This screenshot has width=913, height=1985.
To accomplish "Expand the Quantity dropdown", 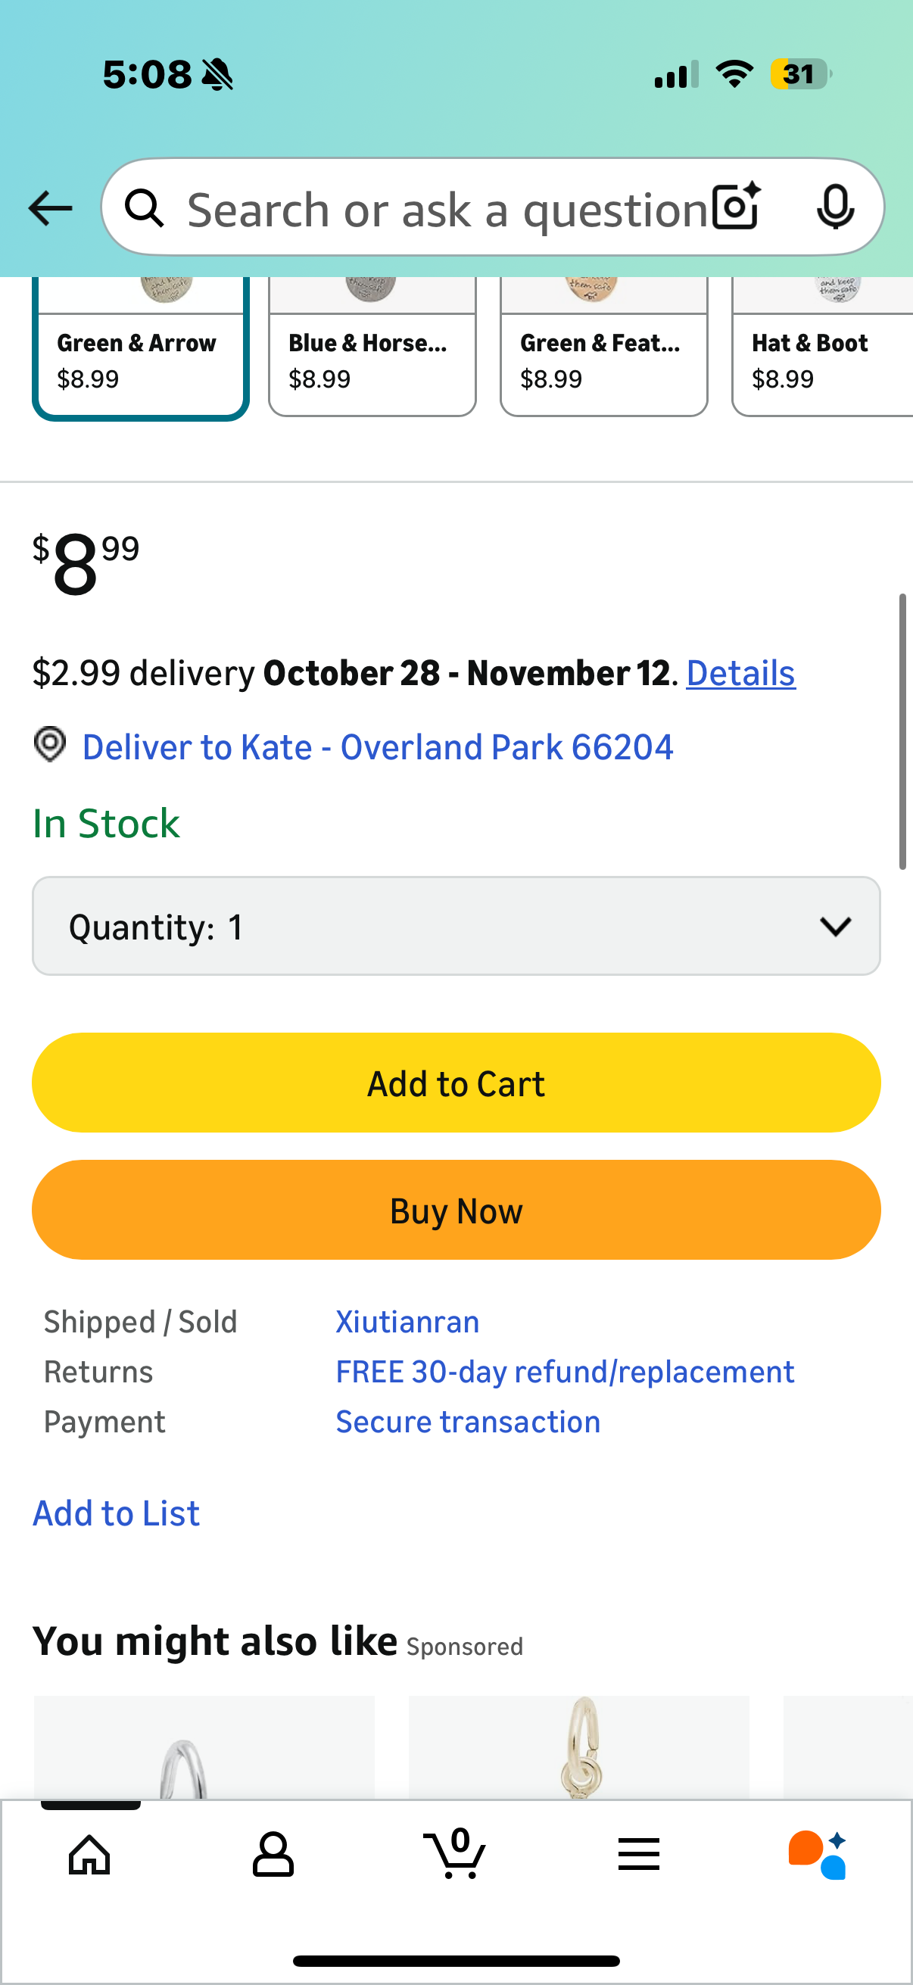I will point(456,926).
